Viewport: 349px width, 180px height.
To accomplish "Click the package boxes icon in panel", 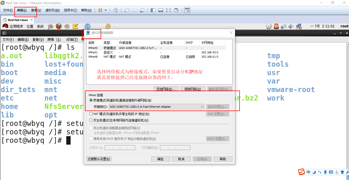I will pyautogui.click(x=108, y=26).
